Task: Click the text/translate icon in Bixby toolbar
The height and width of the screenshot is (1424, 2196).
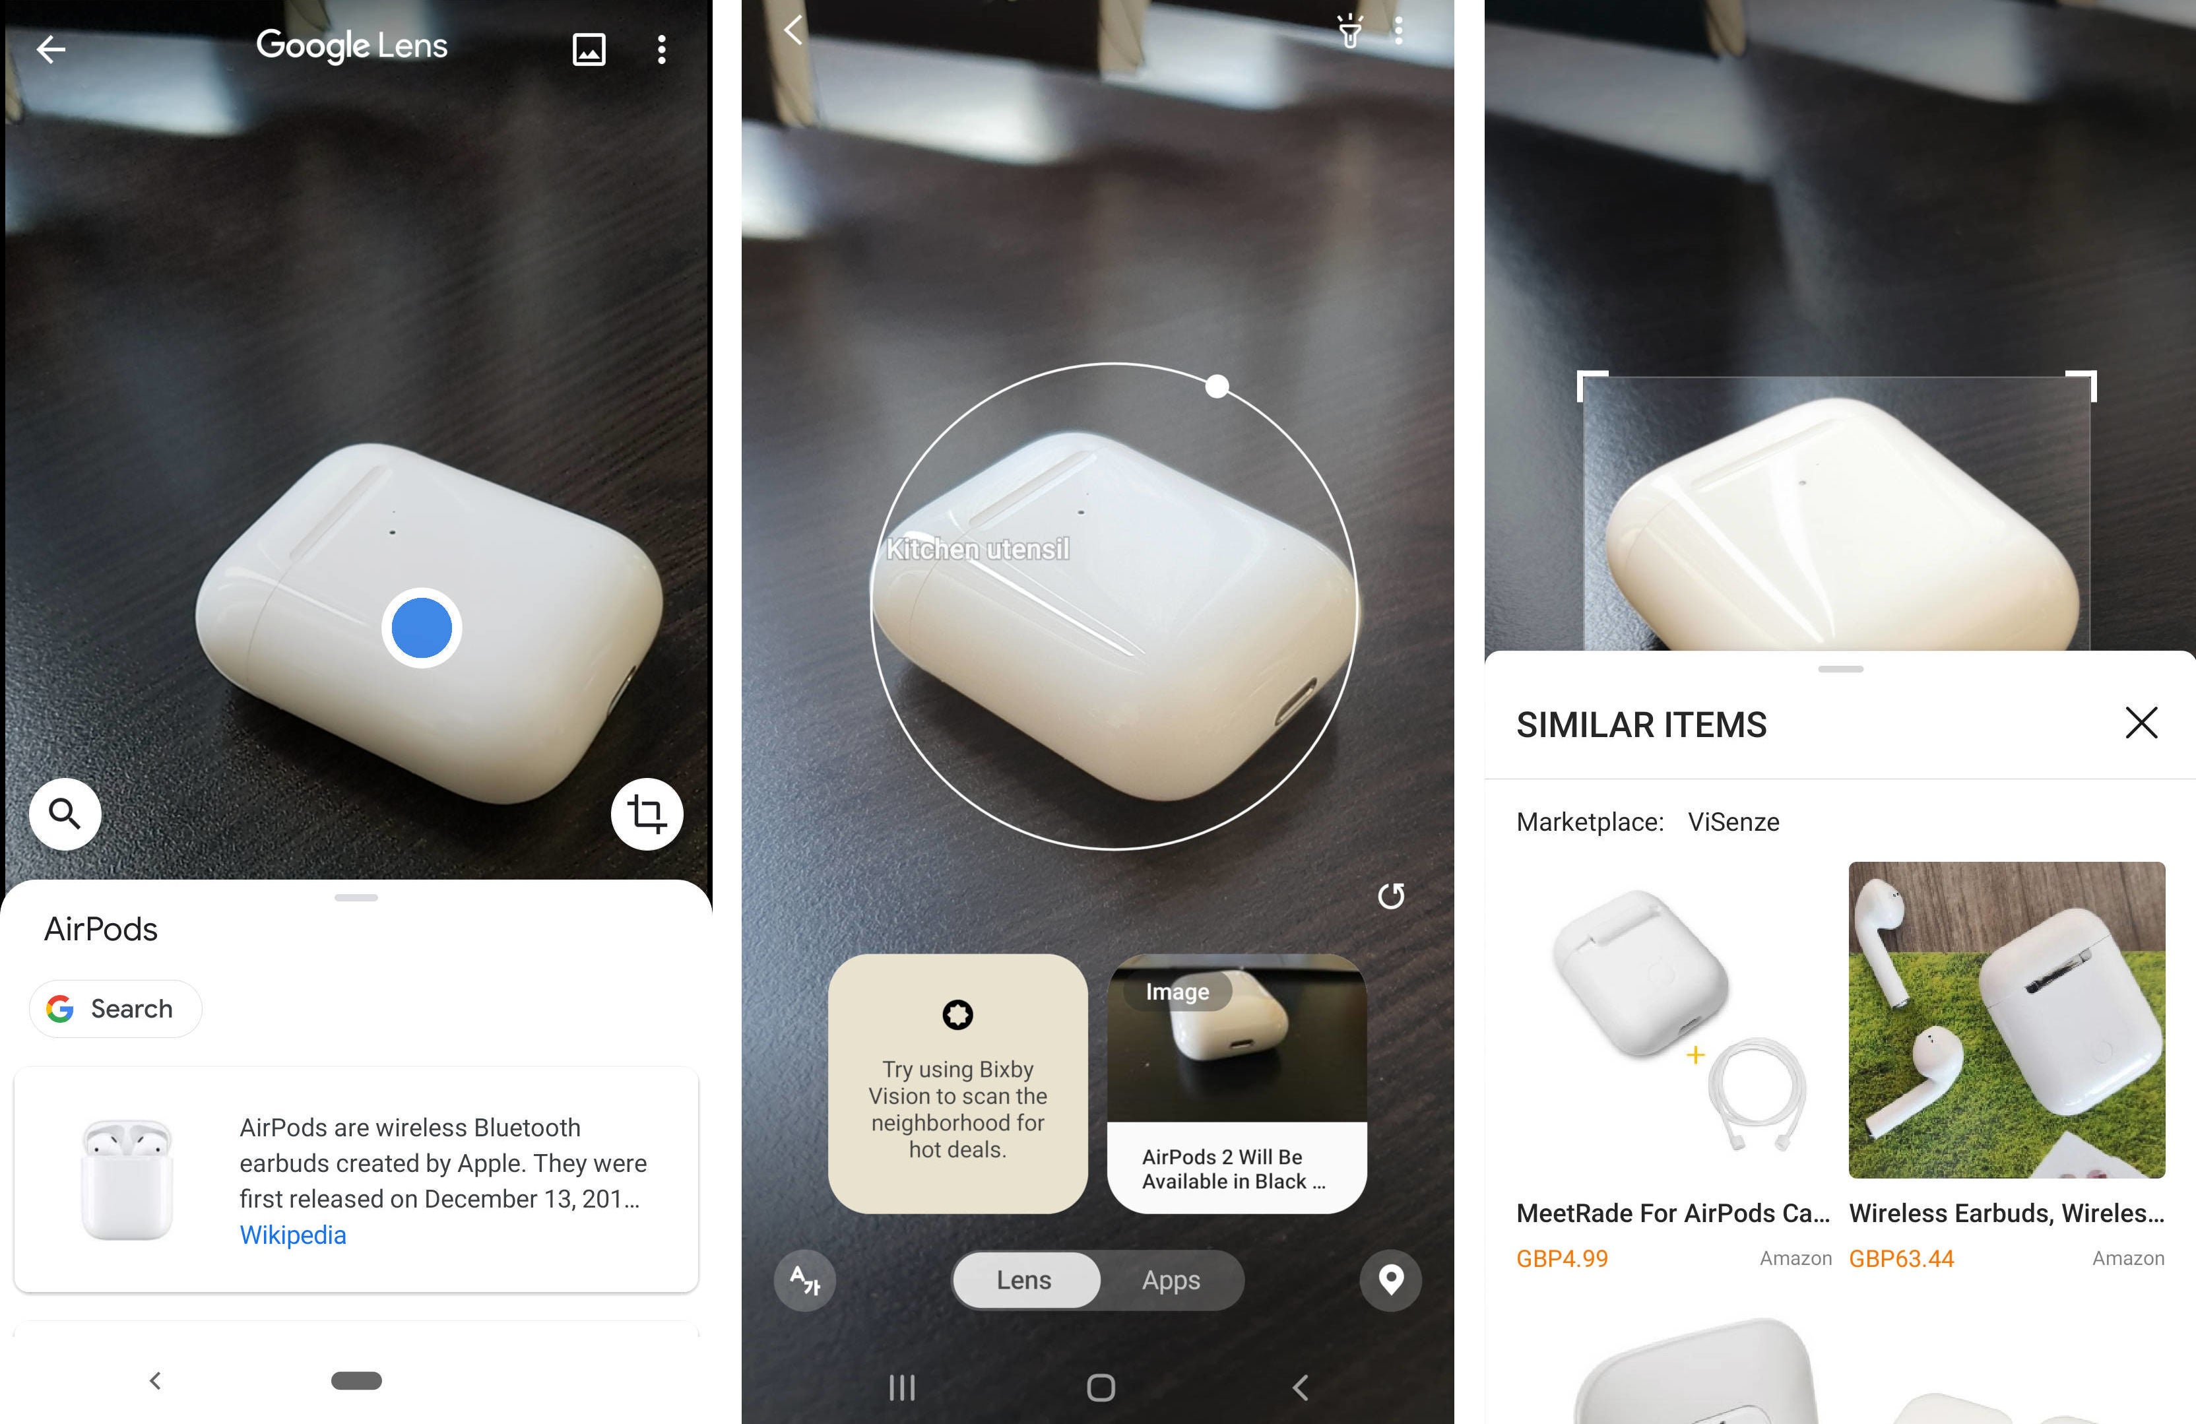Action: point(804,1280)
